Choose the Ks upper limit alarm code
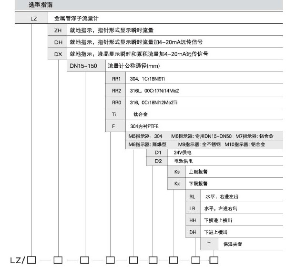This screenshot has height=267, width=296. 177,171
